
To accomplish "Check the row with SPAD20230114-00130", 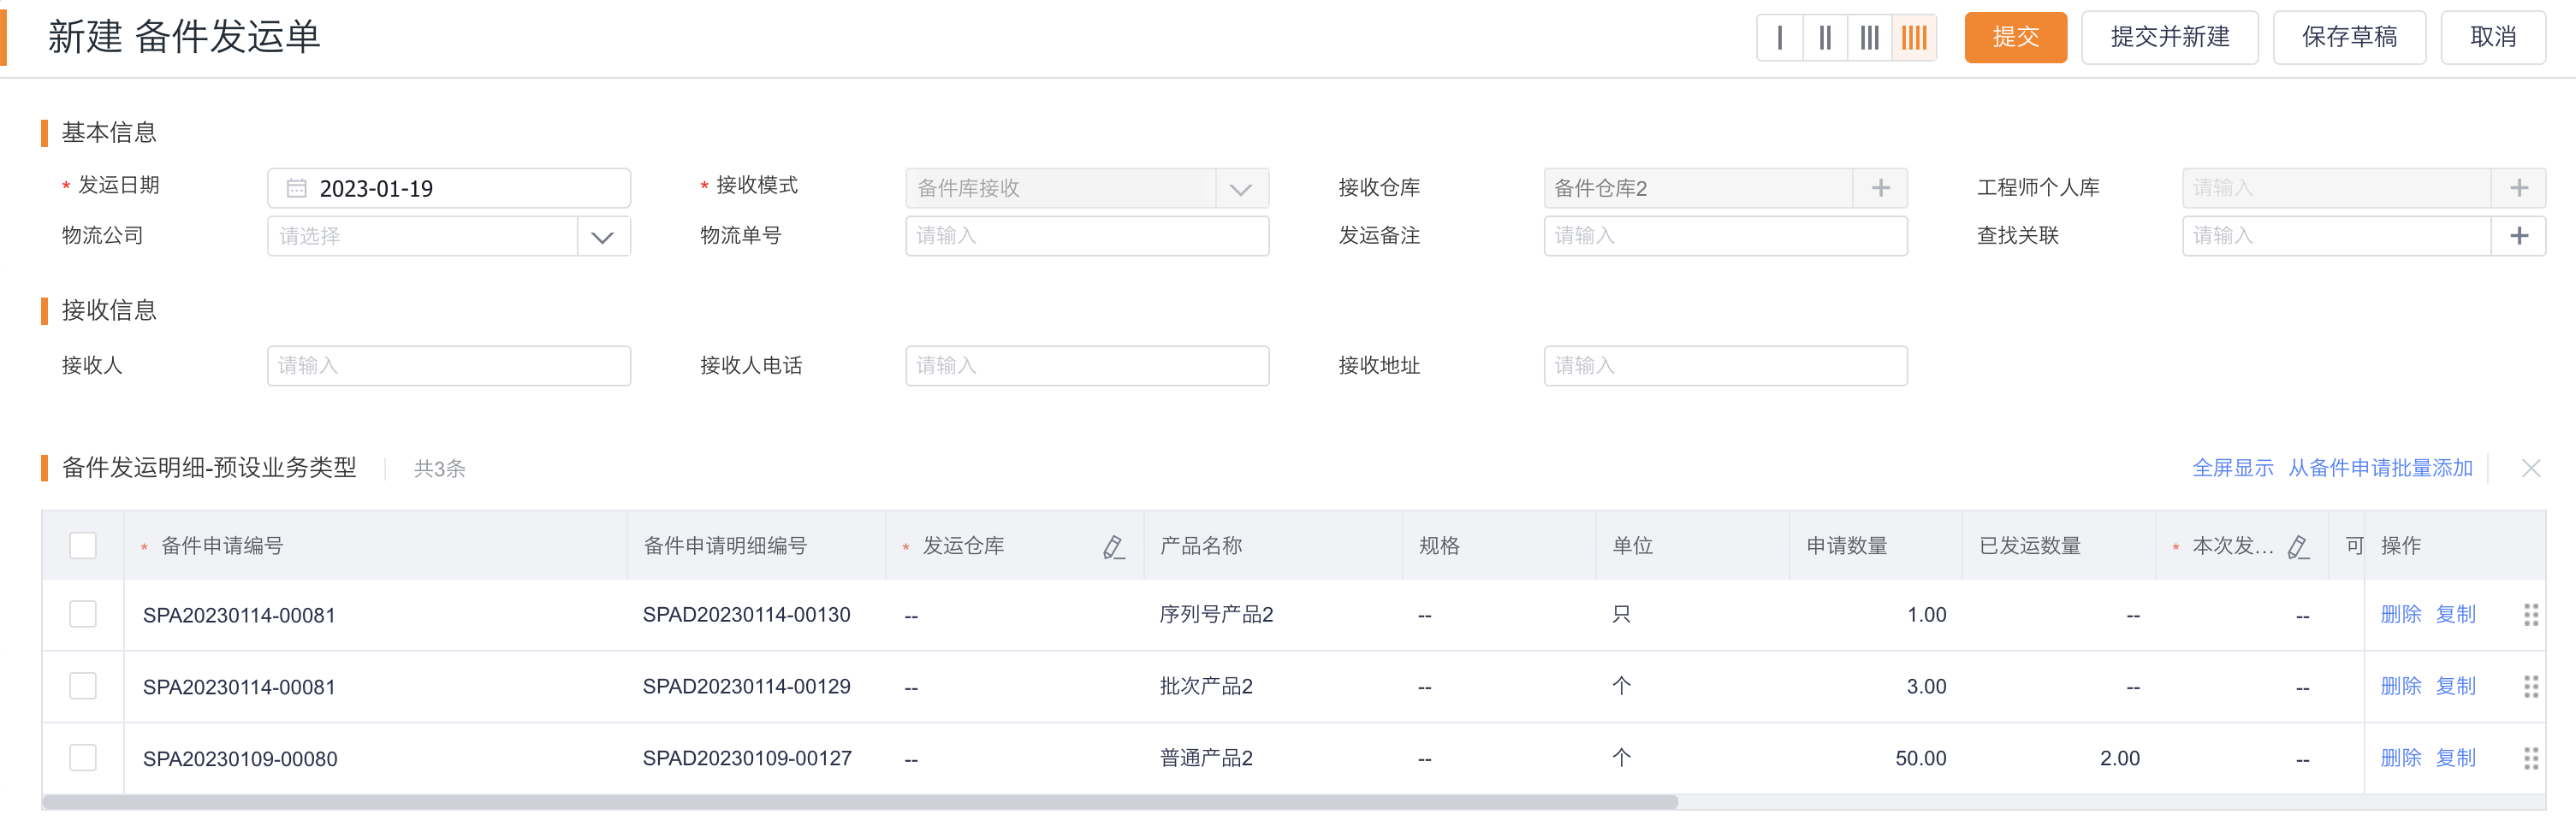I will 83,614.
